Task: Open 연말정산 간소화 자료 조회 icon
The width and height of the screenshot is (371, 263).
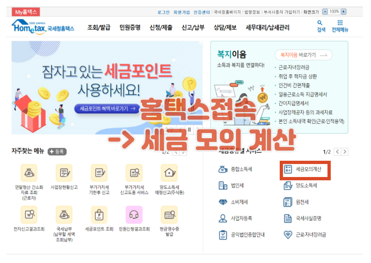Action: [29, 173]
